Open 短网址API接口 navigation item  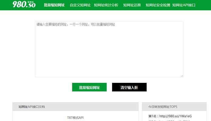click(184, 5)
